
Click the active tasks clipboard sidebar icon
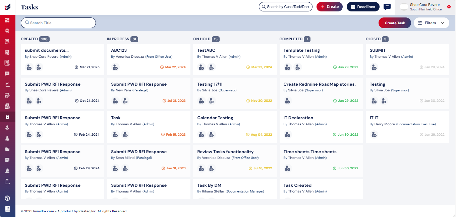click(x=7, y=117)
